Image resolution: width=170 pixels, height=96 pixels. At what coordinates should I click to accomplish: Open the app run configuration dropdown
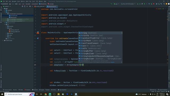(116, 4)
